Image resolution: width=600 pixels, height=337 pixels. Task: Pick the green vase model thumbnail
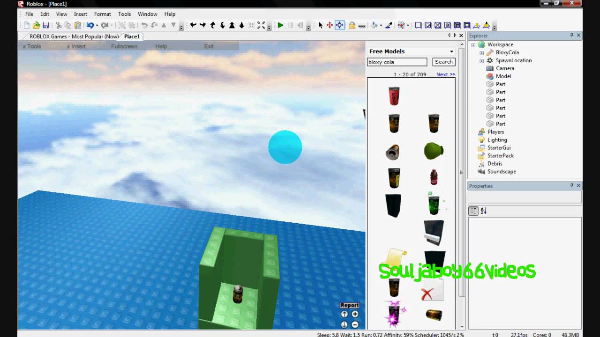[433, 151]
